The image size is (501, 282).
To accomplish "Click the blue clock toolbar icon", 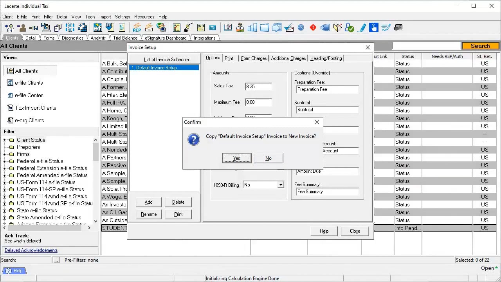I will point(301,27).
